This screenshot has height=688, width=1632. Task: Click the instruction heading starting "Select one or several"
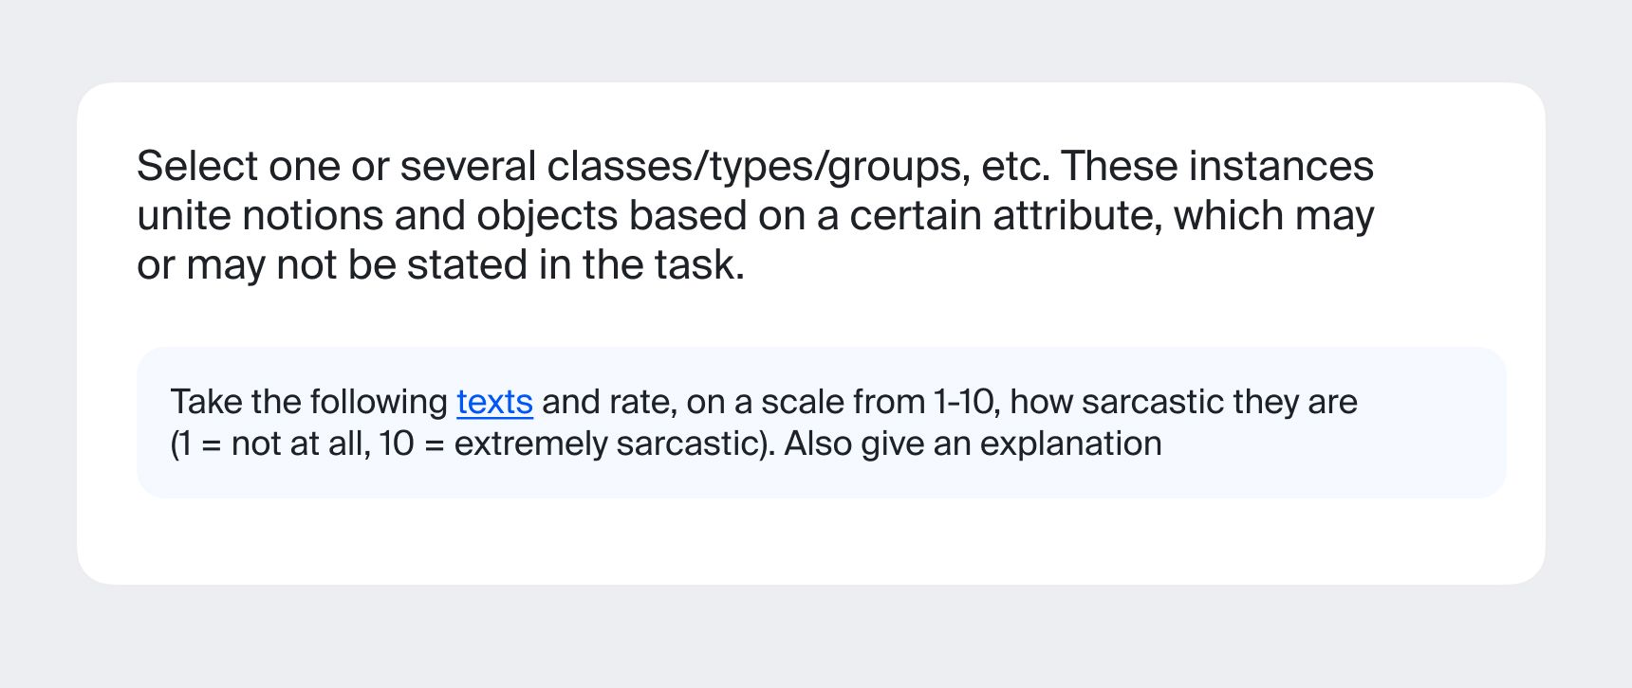755,215
